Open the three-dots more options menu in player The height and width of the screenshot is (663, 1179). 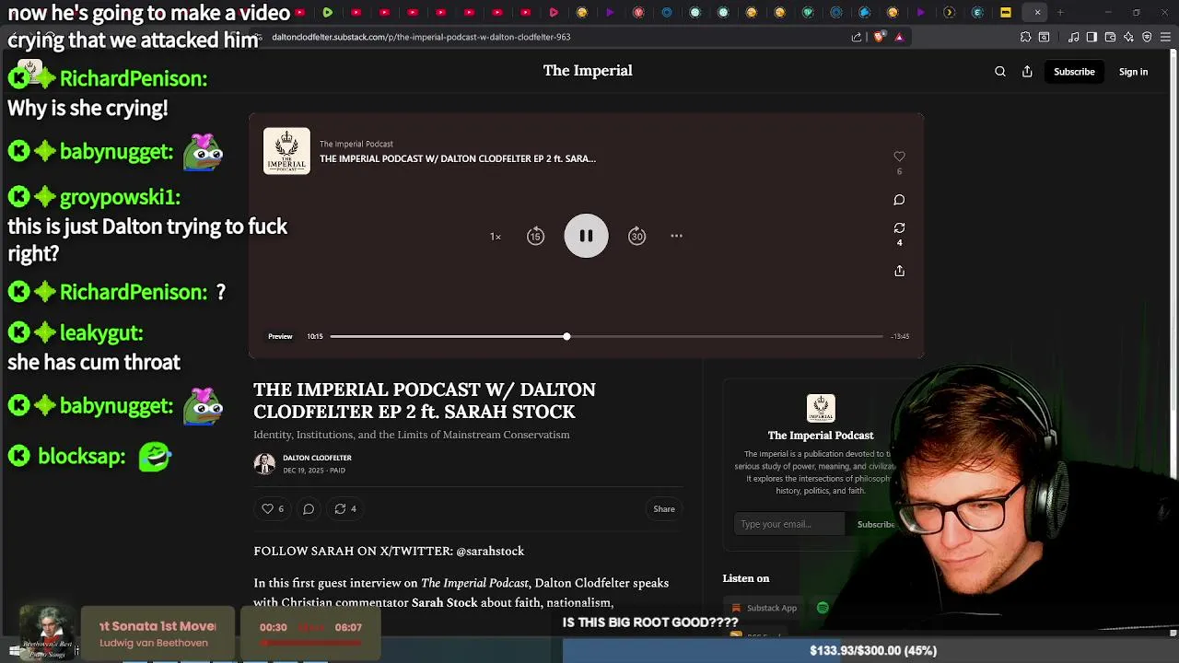(676, 236)
